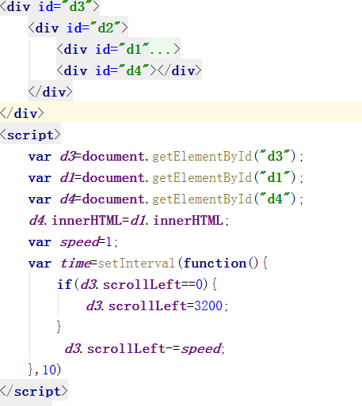
Task: Click the speed variable declaration
Action: pyautogui.click(x=73, y=242)
